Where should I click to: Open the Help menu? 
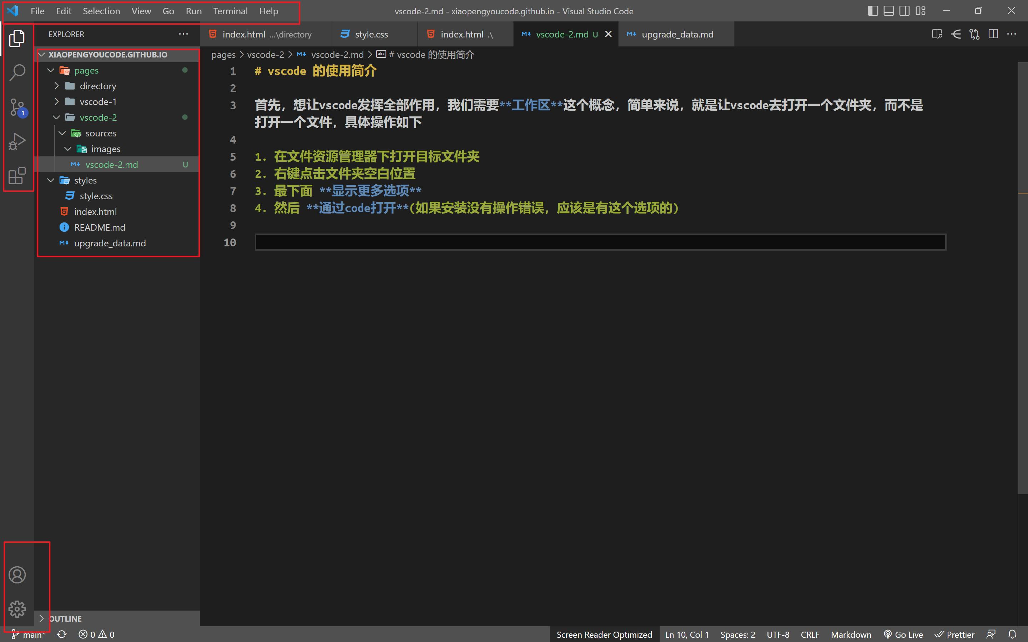268,11
